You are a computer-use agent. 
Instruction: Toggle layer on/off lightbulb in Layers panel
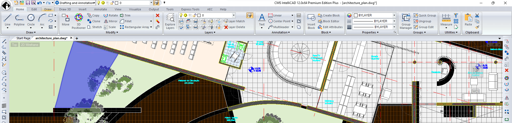point(181,15)
